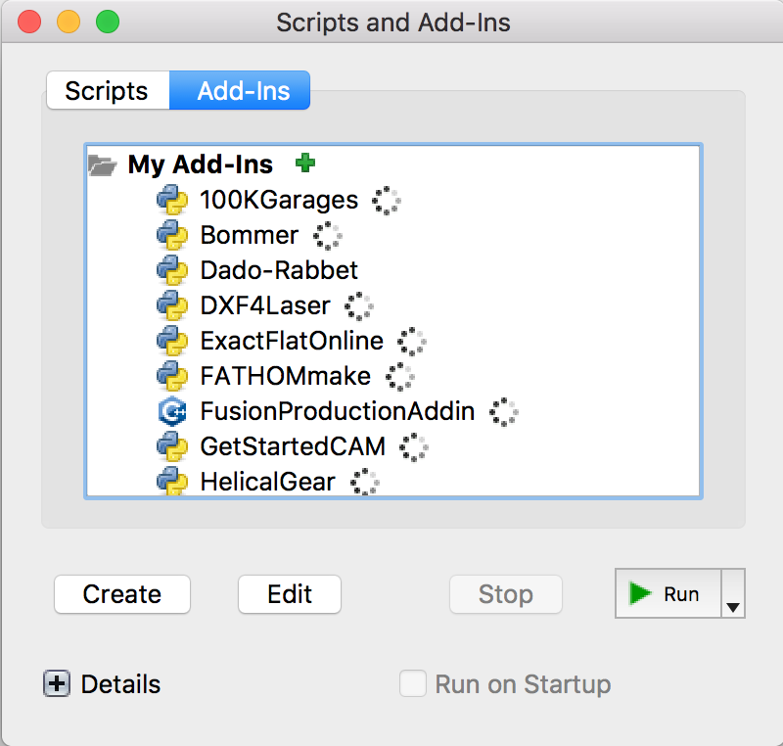Select the FATHOMmake add-in
The height and width of the screenshot is (746, 783).
[286, 376]
